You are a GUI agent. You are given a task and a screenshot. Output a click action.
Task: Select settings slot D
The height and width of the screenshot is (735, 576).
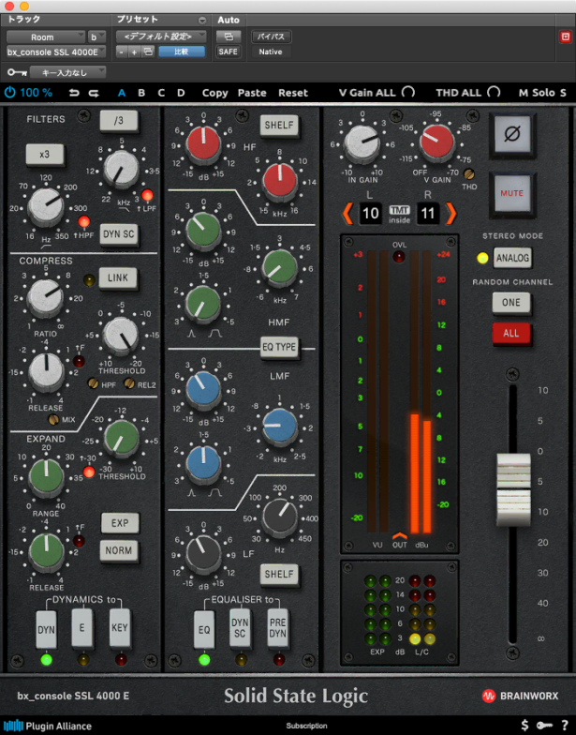(x=181, y=93)
